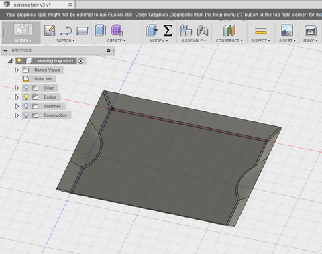The height and width of the screenshot is (254, 322).
Task: Open the MODIFY dropdown menu
Action: click(x=158, y=40)
